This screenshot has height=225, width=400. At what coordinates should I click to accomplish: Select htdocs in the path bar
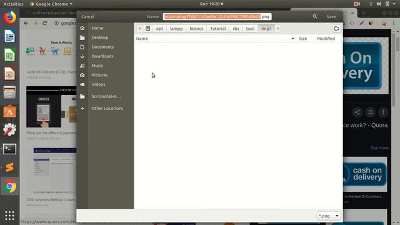click(x=196, y=28)
